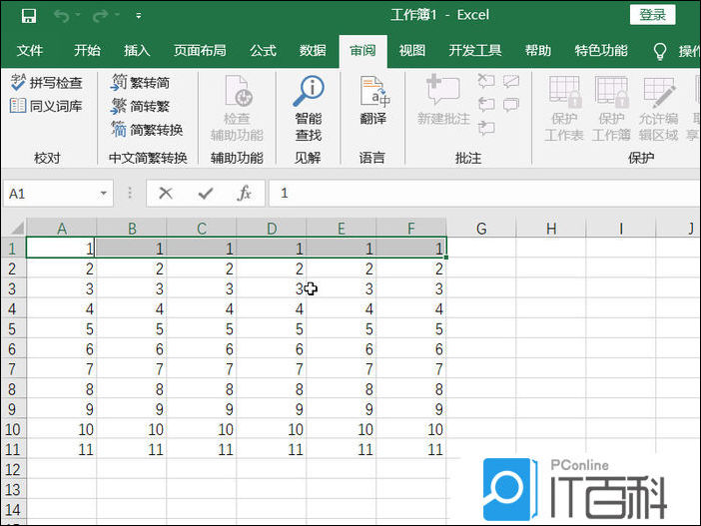Click the 登录 sign-in button
The width and height of the screenshot is (701, 526).
coord(653,15)
